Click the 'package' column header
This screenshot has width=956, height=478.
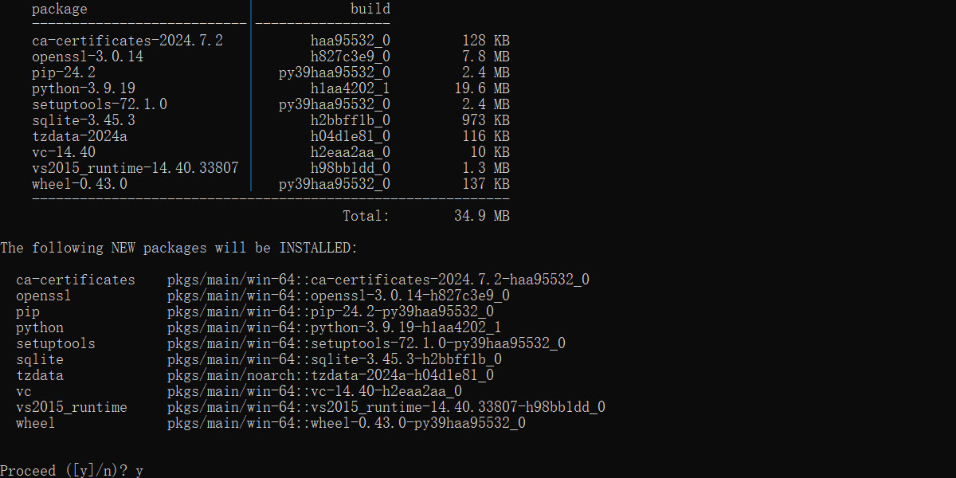(x=60, y=9)
